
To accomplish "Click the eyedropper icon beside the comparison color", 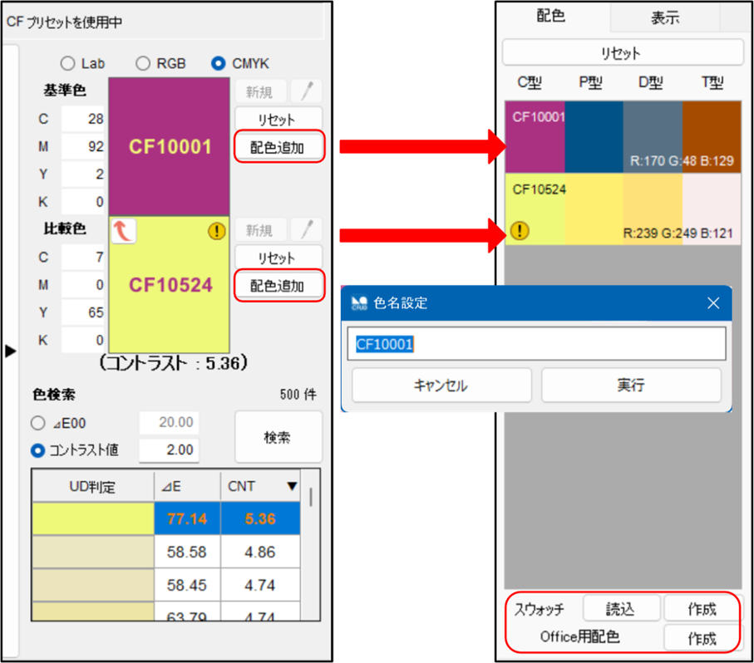I will point(306,229).
